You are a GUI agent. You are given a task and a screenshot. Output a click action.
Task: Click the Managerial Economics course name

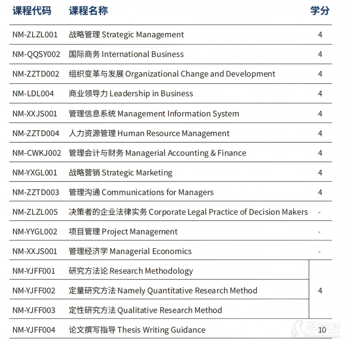tap(130, 251)
